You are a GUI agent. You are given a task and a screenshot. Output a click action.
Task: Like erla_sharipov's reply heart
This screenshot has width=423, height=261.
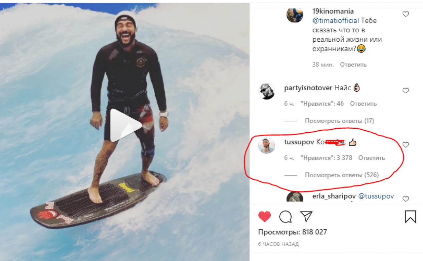click(405, 199)
